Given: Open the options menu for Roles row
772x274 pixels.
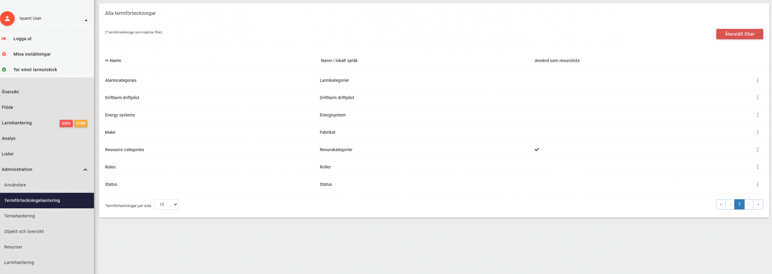Looking at the screenshot, I should coord(757,167).
